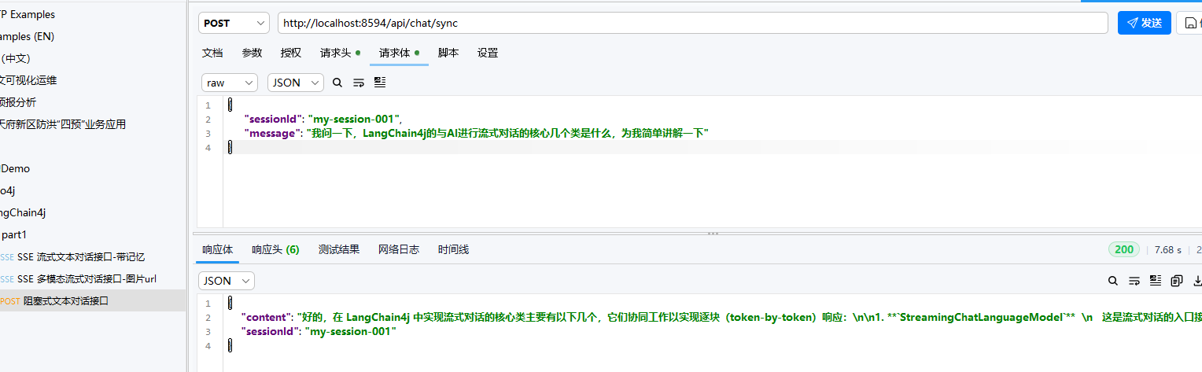Viewport: 1202px width, 372px height.
Task: Select the 请求体 tab
Action: pyautogui.click(x=399, y=53)
